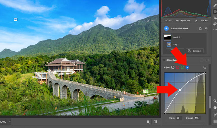This screenshot has width=217, height=128.
Task: Open the zoom level dropdown arrow
Action: point(10,122)
